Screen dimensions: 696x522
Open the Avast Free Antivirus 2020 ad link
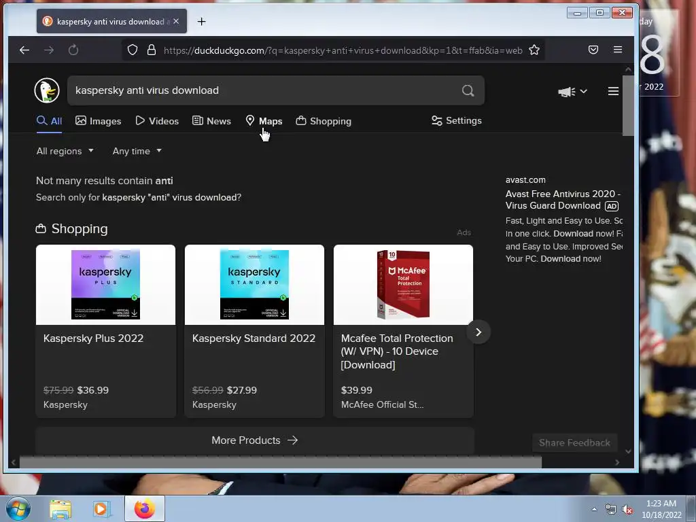pyautogui.click(x=563, y=200)
